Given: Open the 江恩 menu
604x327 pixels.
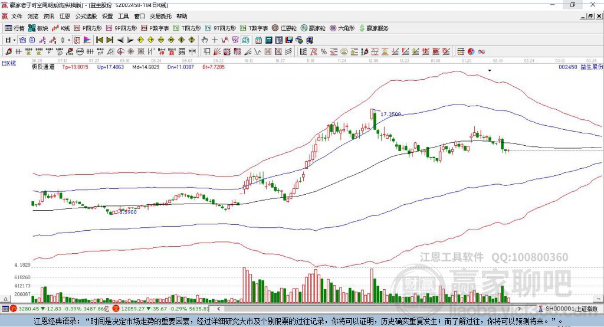Looking at the screenshot, I should 65,16.
